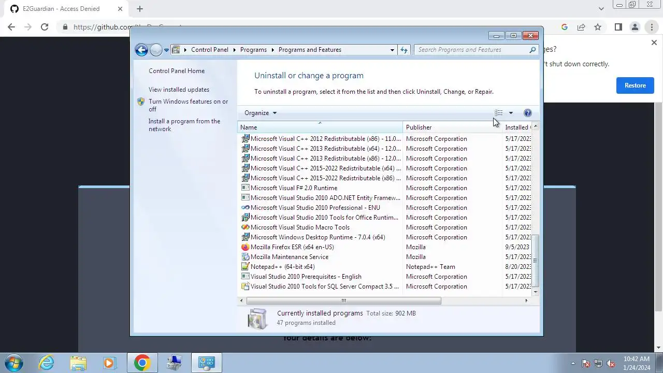The image size is (663, 373).
Task: Click scroll-down arrow of program list
Action: pos(536,292)
